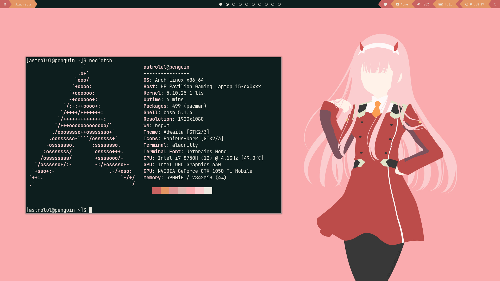Click the clock icon beside 01:58 PM
500x281 pixels.
(467, 4)
